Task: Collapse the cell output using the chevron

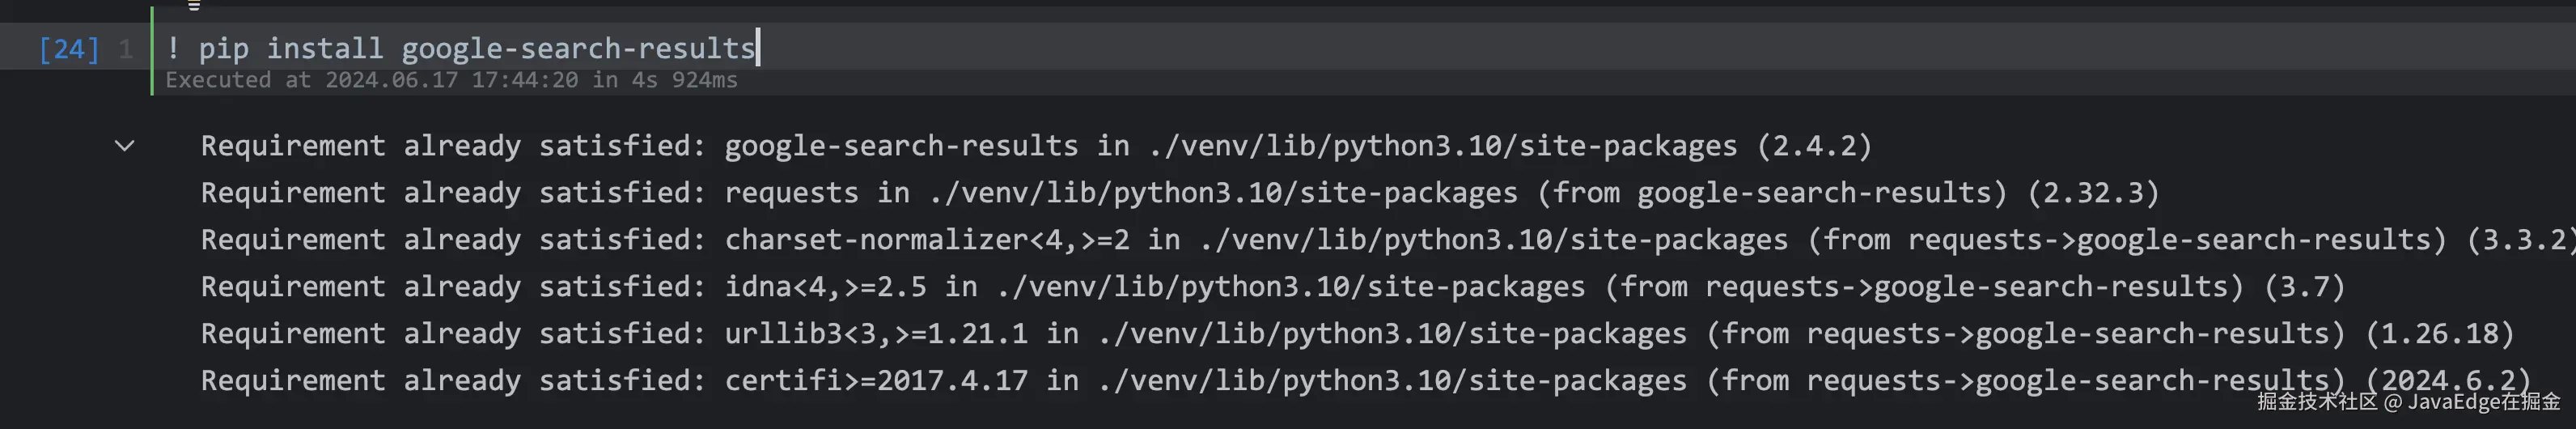Action: [x=125, y=146]
